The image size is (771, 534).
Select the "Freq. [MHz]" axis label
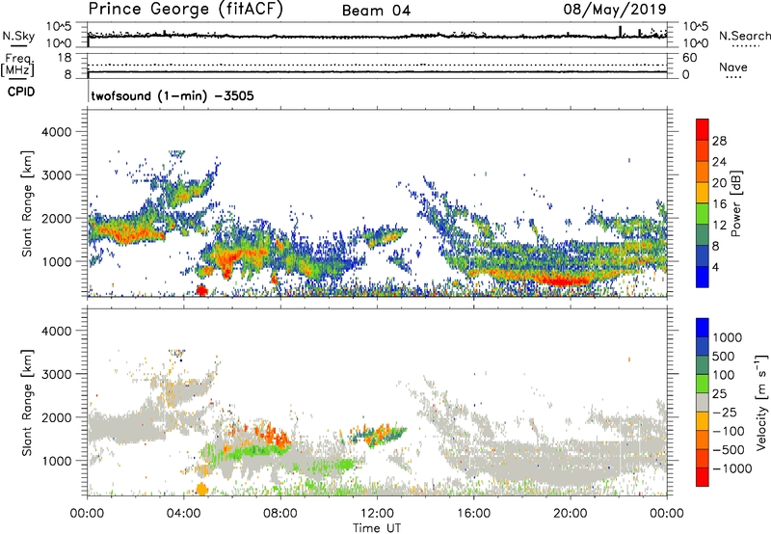click(17, 66)
